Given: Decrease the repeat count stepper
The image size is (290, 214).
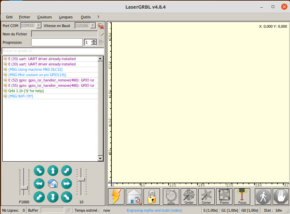Looking at the screenshot, I should (x=94, y=44).
